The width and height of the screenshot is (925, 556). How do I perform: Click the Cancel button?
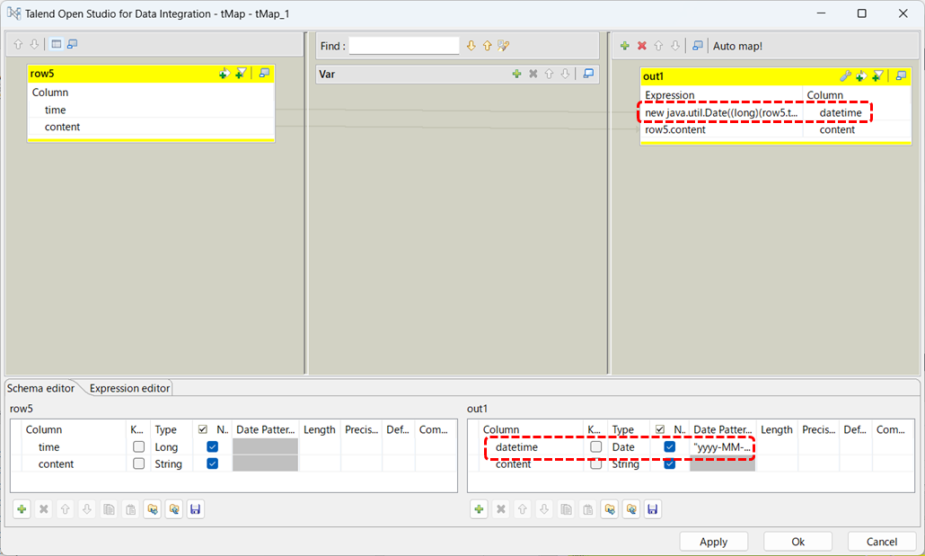882,542
